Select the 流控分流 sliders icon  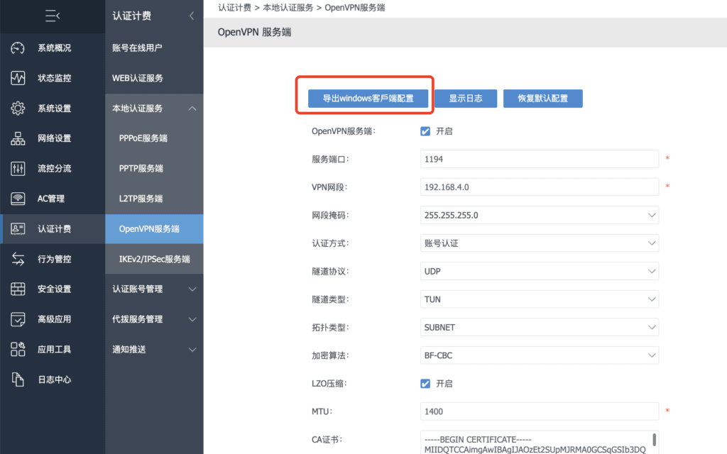(18, 169)
